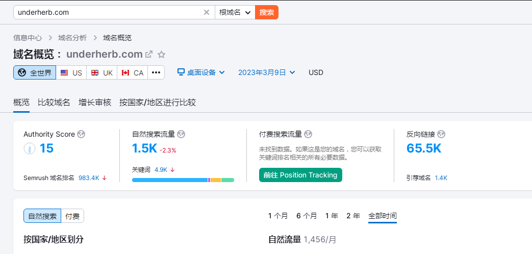Select the 2 年 time range

tap(353, 216)
